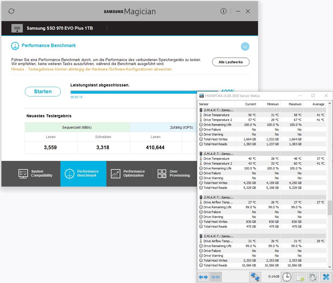This screenshot has height=283, width=333.
Task: Click the refresh icon in Samsung Magician
Action: [11, 11]
